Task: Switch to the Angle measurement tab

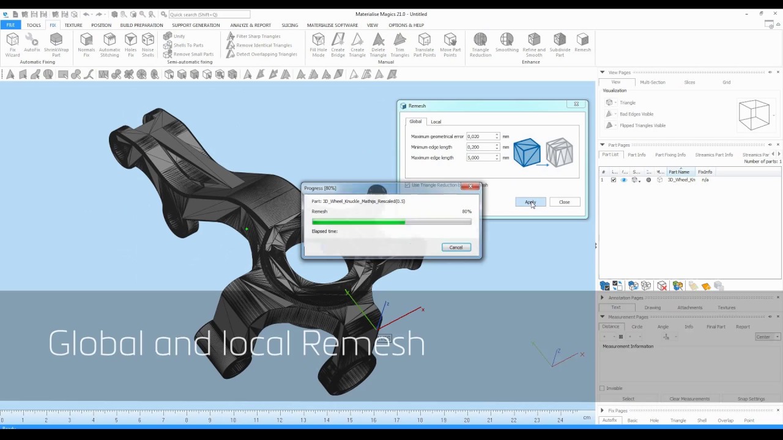Action: [x=662, y=326]
